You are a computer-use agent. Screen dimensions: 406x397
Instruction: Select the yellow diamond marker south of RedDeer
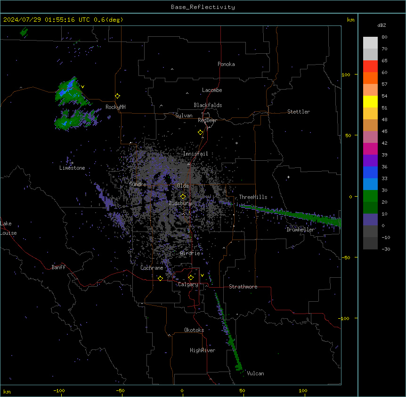click(201, 132)
